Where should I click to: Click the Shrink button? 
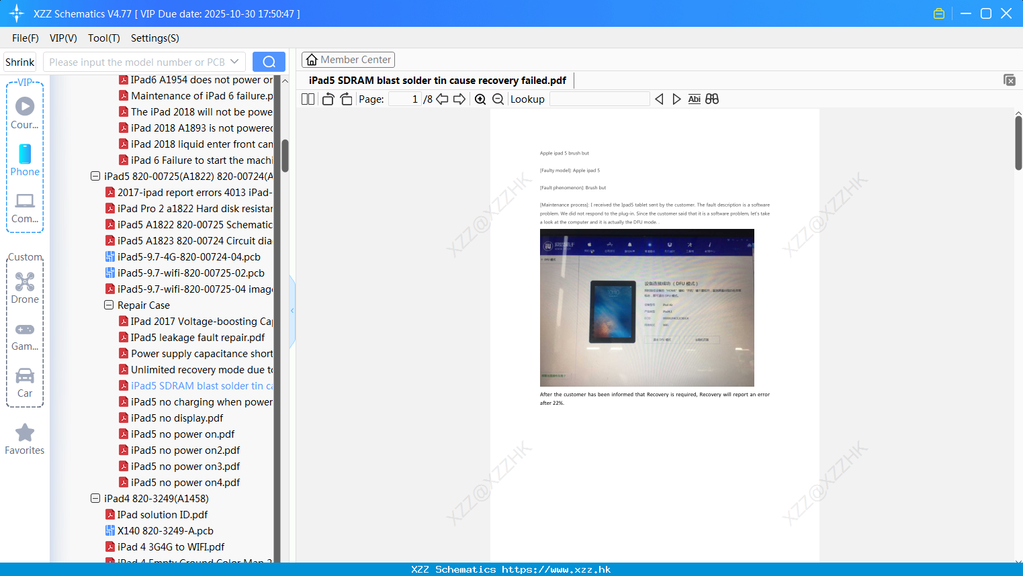click(x=20, y=62)
